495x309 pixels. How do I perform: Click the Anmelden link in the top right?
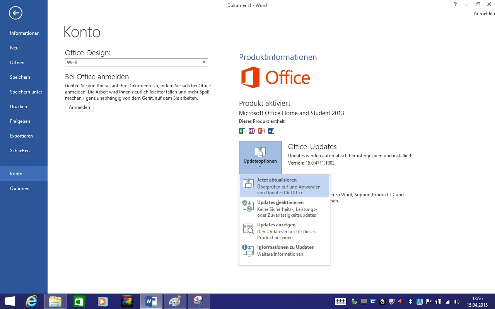[484, 14]
